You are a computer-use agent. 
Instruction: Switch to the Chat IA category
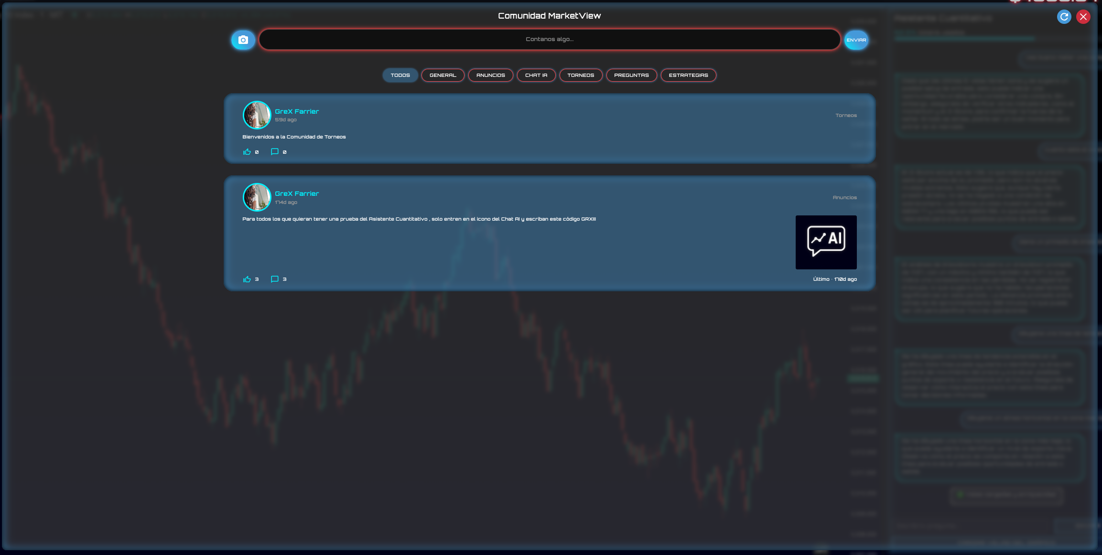click(536, 75)
